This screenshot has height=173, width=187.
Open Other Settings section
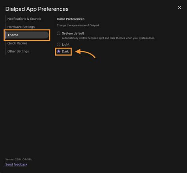coord(18,51)
